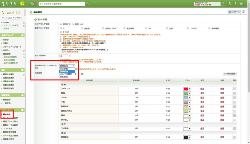Image resolution: width=250 pixels, height=144 pixels.
Task: Click the 新規登録 button
Action: [x=229, y=74]
